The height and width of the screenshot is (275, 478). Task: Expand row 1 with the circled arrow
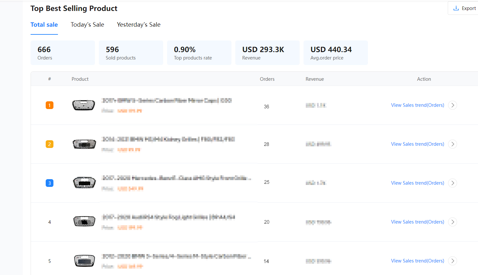[x=453, y=105]
